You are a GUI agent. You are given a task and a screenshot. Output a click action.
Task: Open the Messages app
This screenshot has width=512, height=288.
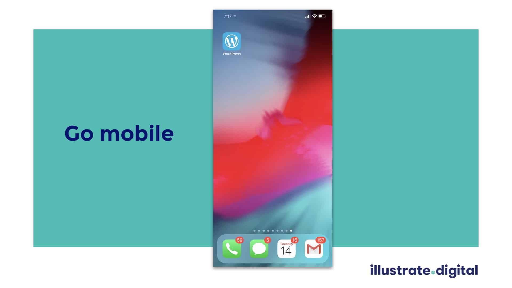point(258,249)
